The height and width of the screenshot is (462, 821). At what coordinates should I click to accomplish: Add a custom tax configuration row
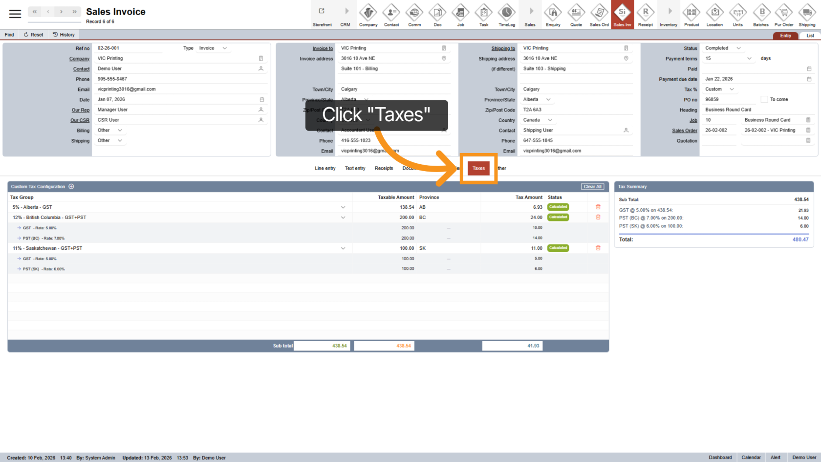pyautogui.click(x=71, y=187)
